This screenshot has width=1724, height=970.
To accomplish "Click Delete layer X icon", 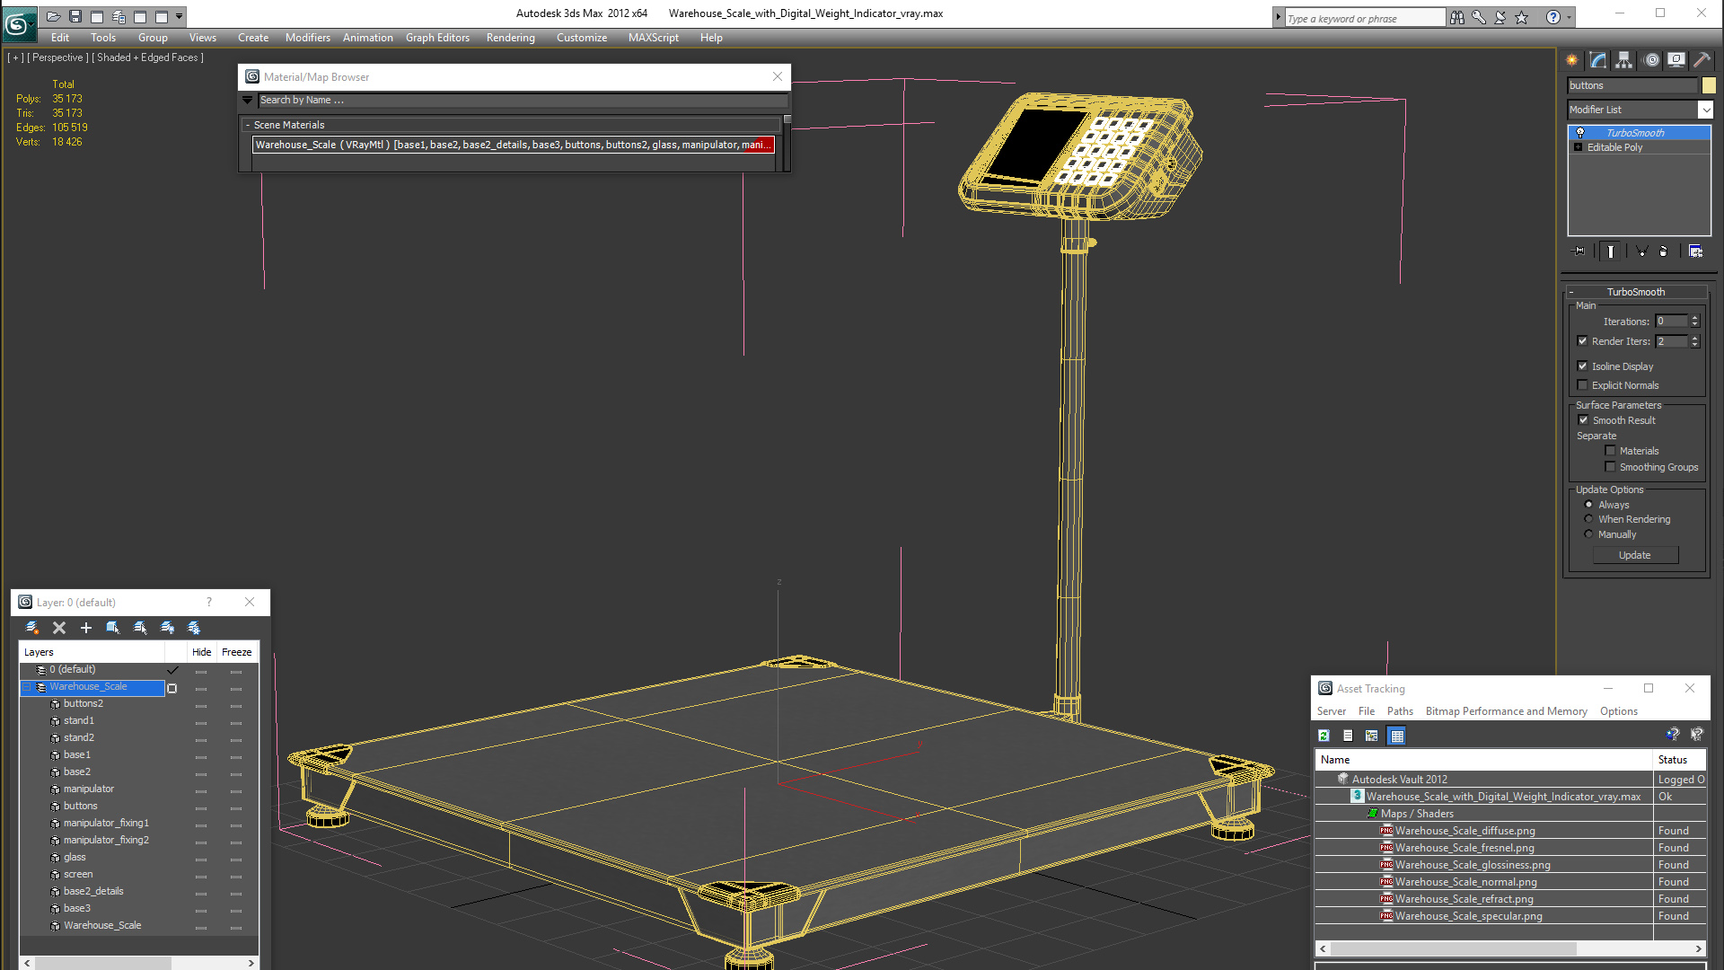I will click(x=59, y=628).
